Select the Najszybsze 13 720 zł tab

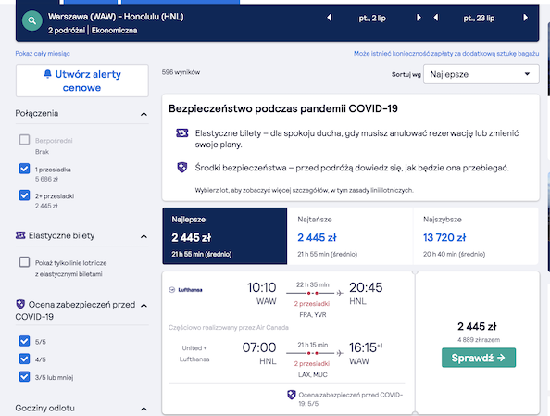[476, 236]
